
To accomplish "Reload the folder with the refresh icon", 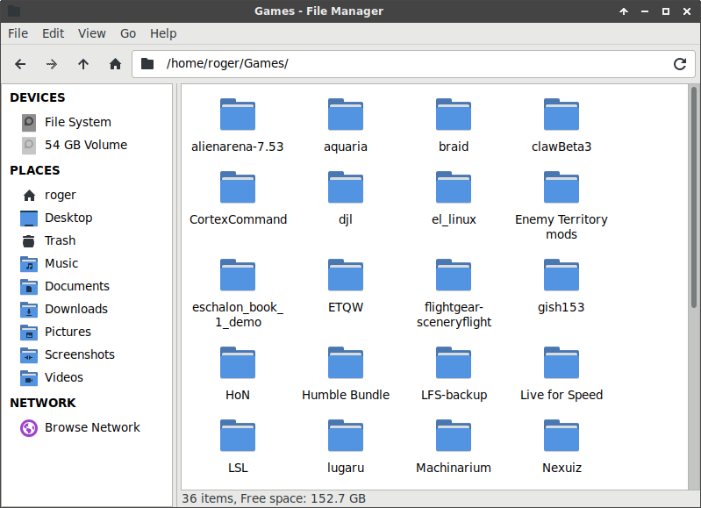I will [679, 64].
